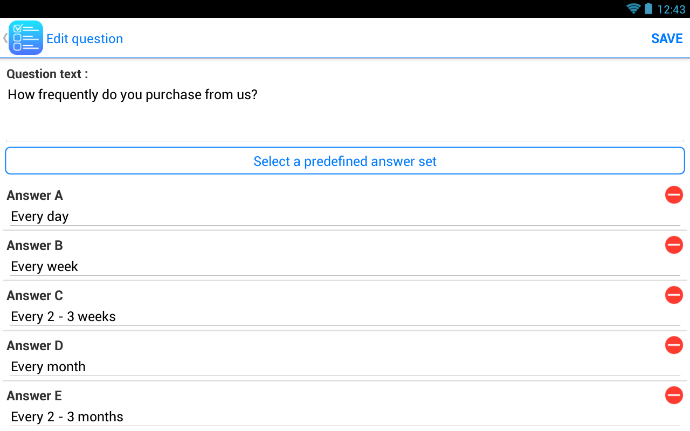Image resolution: width=690 pixels, height=431 pixels.
Task: Remove Answer C with red minus icon
Action: (674, 295)
